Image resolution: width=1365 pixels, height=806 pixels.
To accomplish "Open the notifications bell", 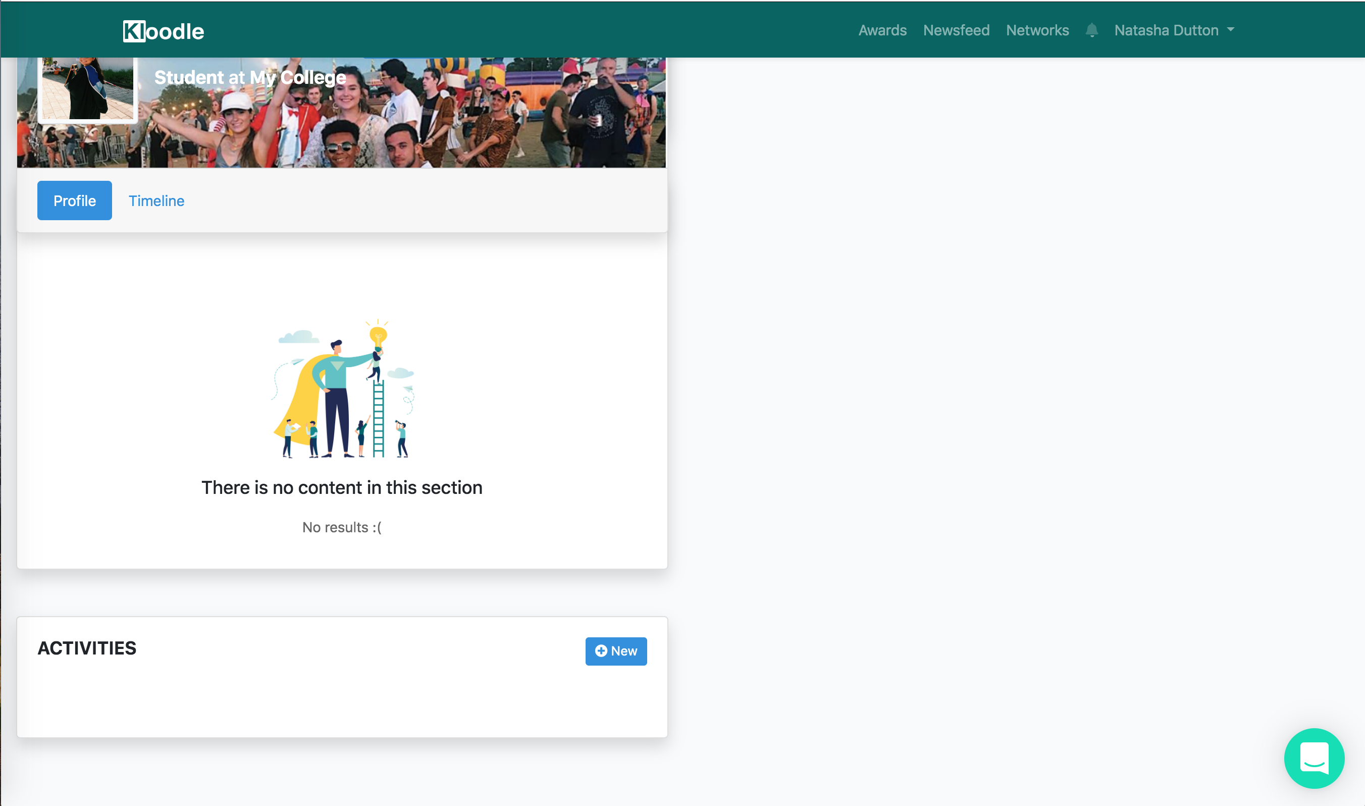I will coord(1091,30).
